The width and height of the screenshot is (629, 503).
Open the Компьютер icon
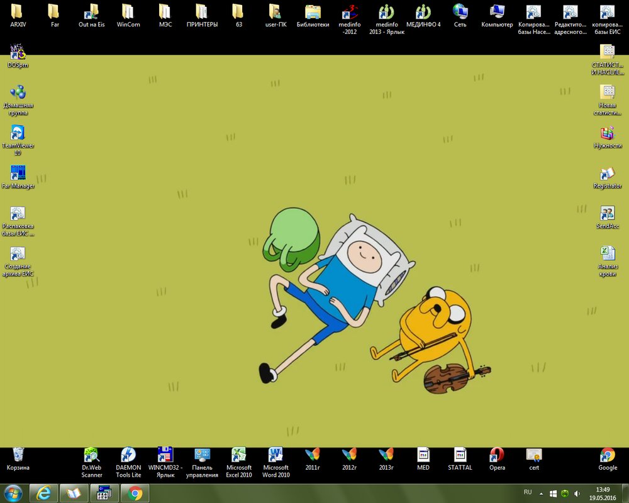click(497, 16)
